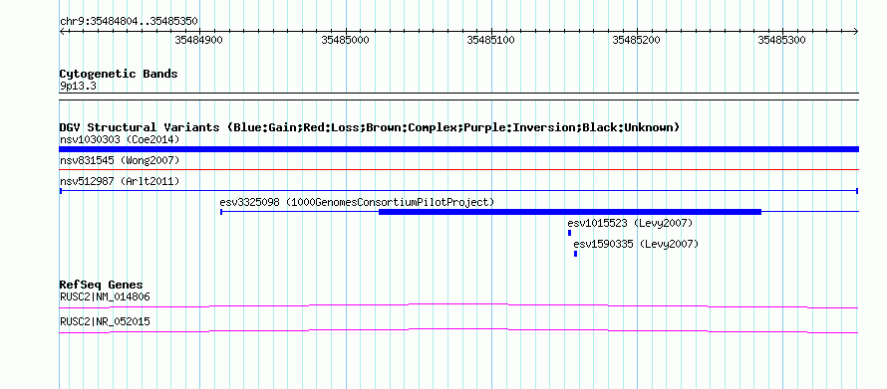
Task: Select the RUSC2 NR_052015 magenta gene track
Action: 458,331
